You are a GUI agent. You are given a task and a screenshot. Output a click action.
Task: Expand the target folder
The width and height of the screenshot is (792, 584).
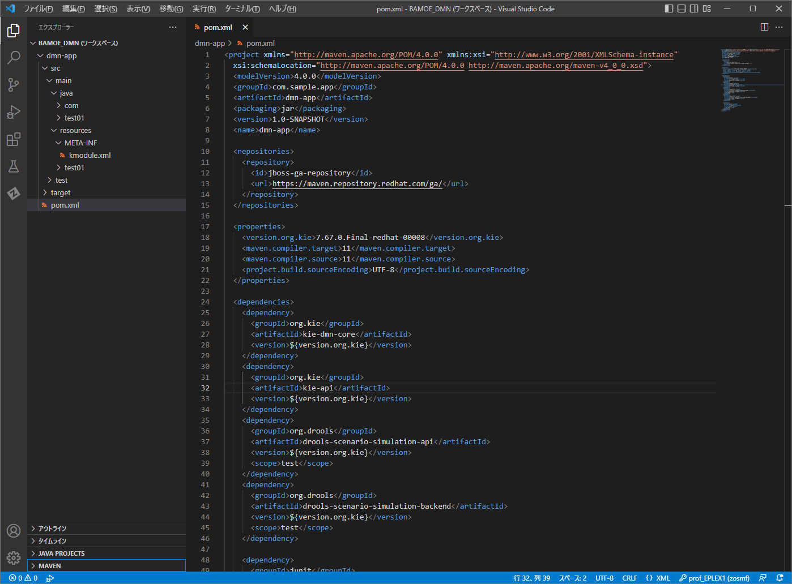point(61,193)
